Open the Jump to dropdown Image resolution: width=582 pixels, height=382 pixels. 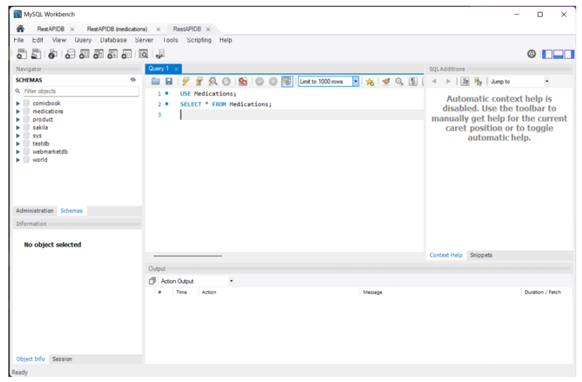click(x=547, y=82)
